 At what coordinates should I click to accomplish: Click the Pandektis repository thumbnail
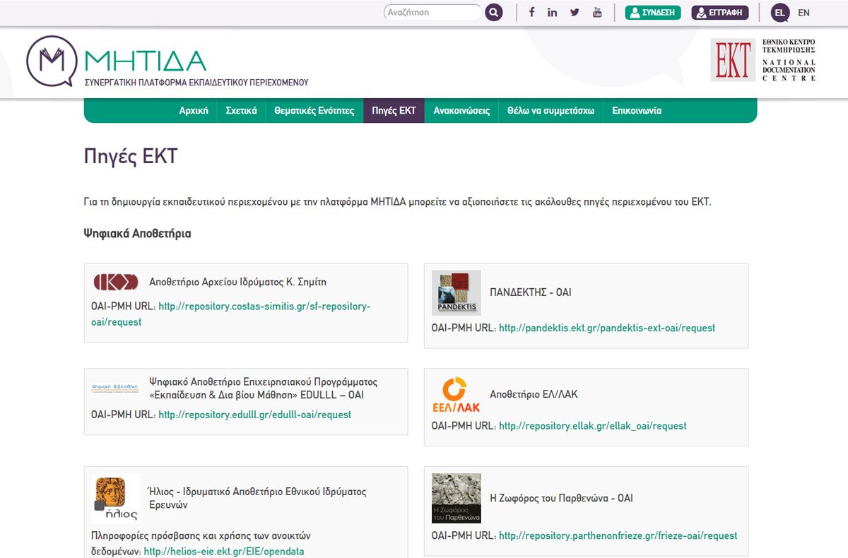click(456, 292)
